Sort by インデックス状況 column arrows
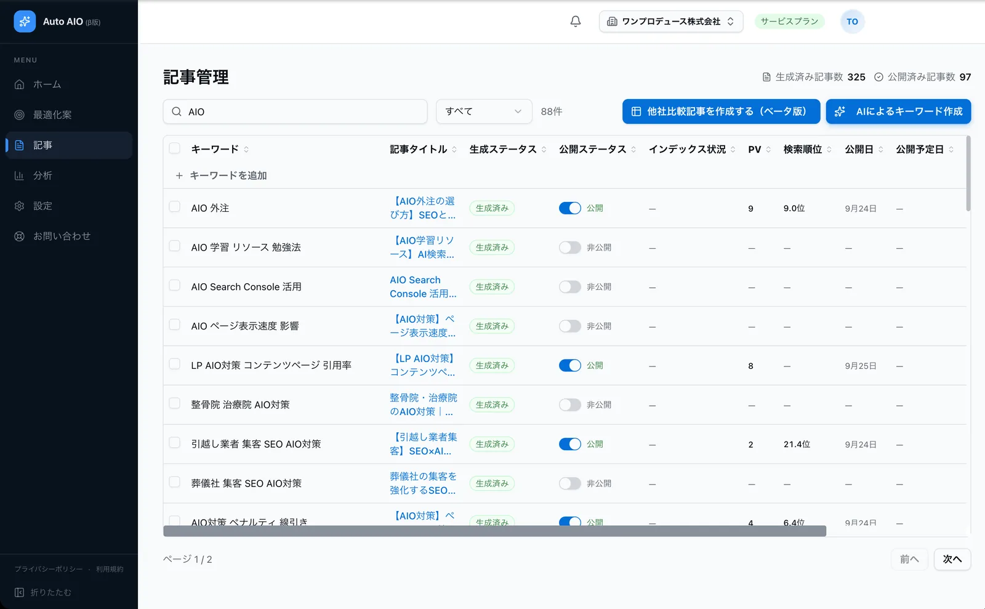Image resolution: width=985 pixels, height=609 pixels. coord(733,150)
